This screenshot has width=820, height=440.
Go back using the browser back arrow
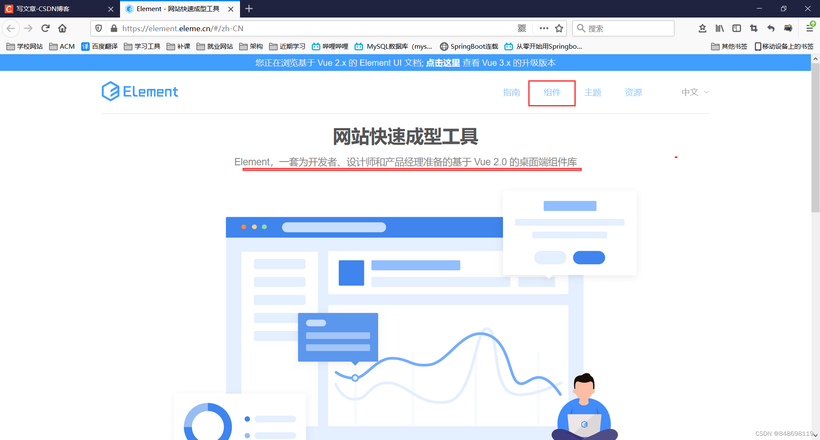[11, 28]
